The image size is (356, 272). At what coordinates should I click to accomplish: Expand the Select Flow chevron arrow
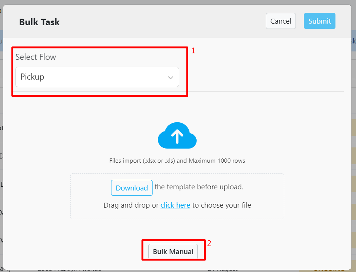(170, 77)
